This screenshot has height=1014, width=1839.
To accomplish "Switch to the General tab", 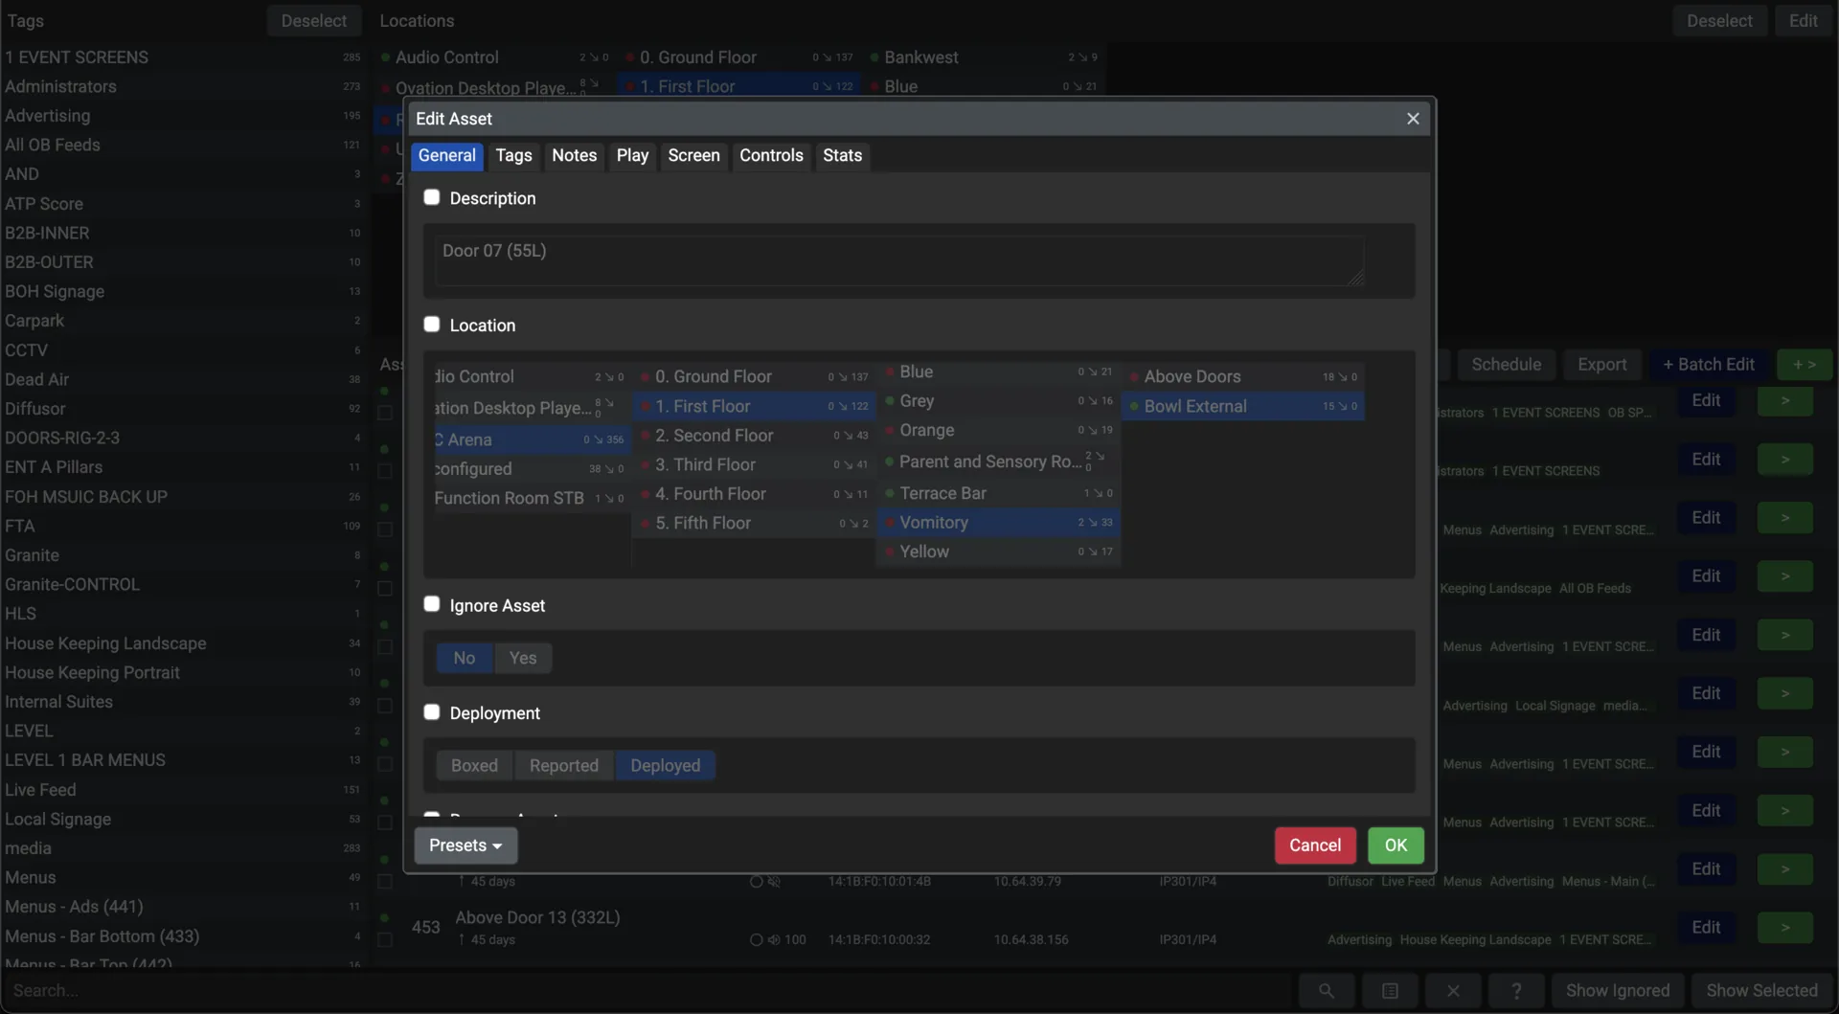I will point(447,156).
